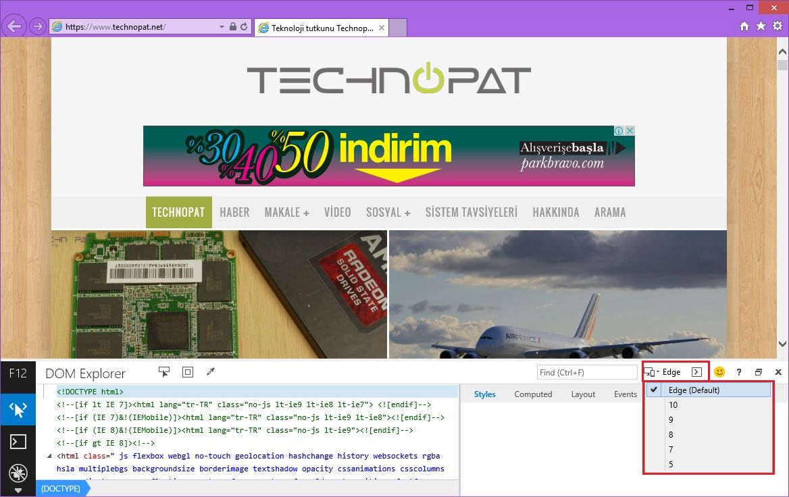Toggle the display element highlight box icon

188,372
